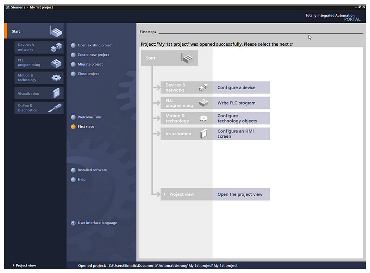The height and width of the screenshot is (273, 370).
Task: Select the orange First steps bullet
Action: tap(73, 126)
